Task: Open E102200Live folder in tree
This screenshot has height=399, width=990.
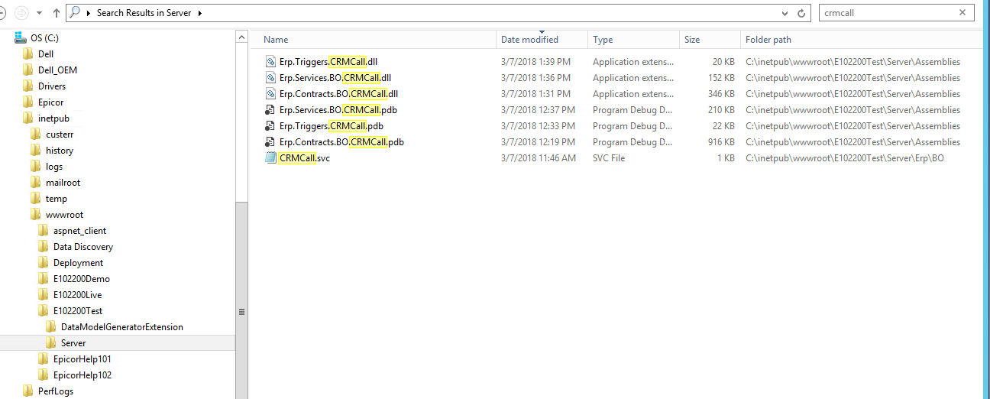Action: pos(77,294)
